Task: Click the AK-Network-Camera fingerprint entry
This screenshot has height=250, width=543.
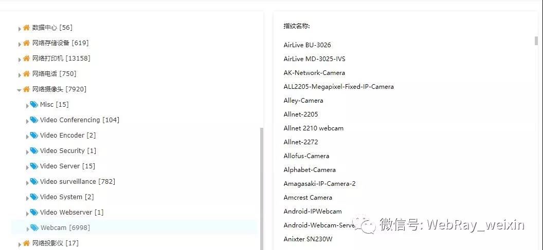Action: (314, 72)
